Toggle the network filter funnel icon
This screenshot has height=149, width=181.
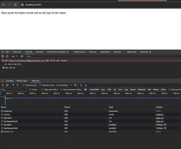pyautogui.click(x=13, y=85)
